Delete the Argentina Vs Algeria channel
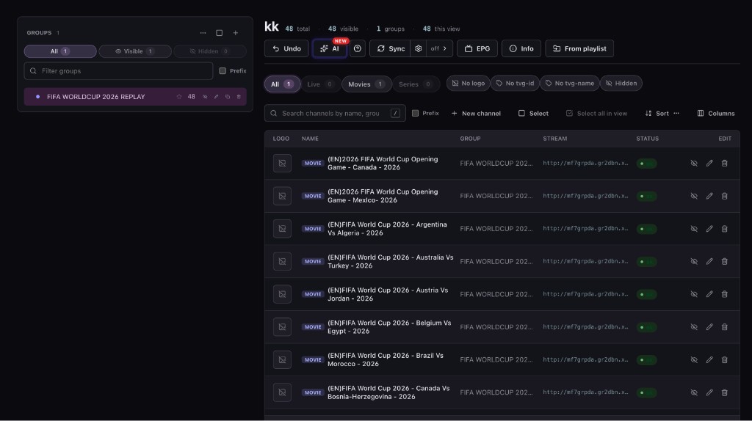This screenshot has width=752, height=421. [x=725, y=229]
